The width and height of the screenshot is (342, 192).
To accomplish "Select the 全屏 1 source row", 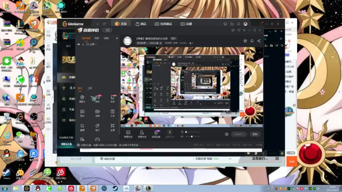I will (x=97, y=44).
